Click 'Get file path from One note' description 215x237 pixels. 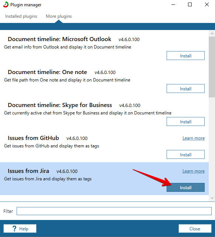(67, 80)
